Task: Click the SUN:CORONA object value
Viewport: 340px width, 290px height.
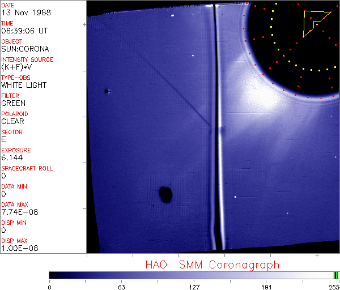Action: [24, 49]
